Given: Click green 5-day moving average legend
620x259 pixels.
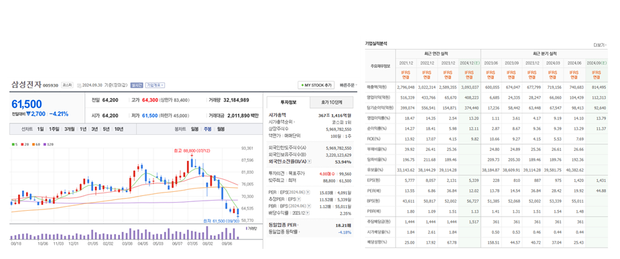Looking at the screenshot, I should click(x=15, y=144).
